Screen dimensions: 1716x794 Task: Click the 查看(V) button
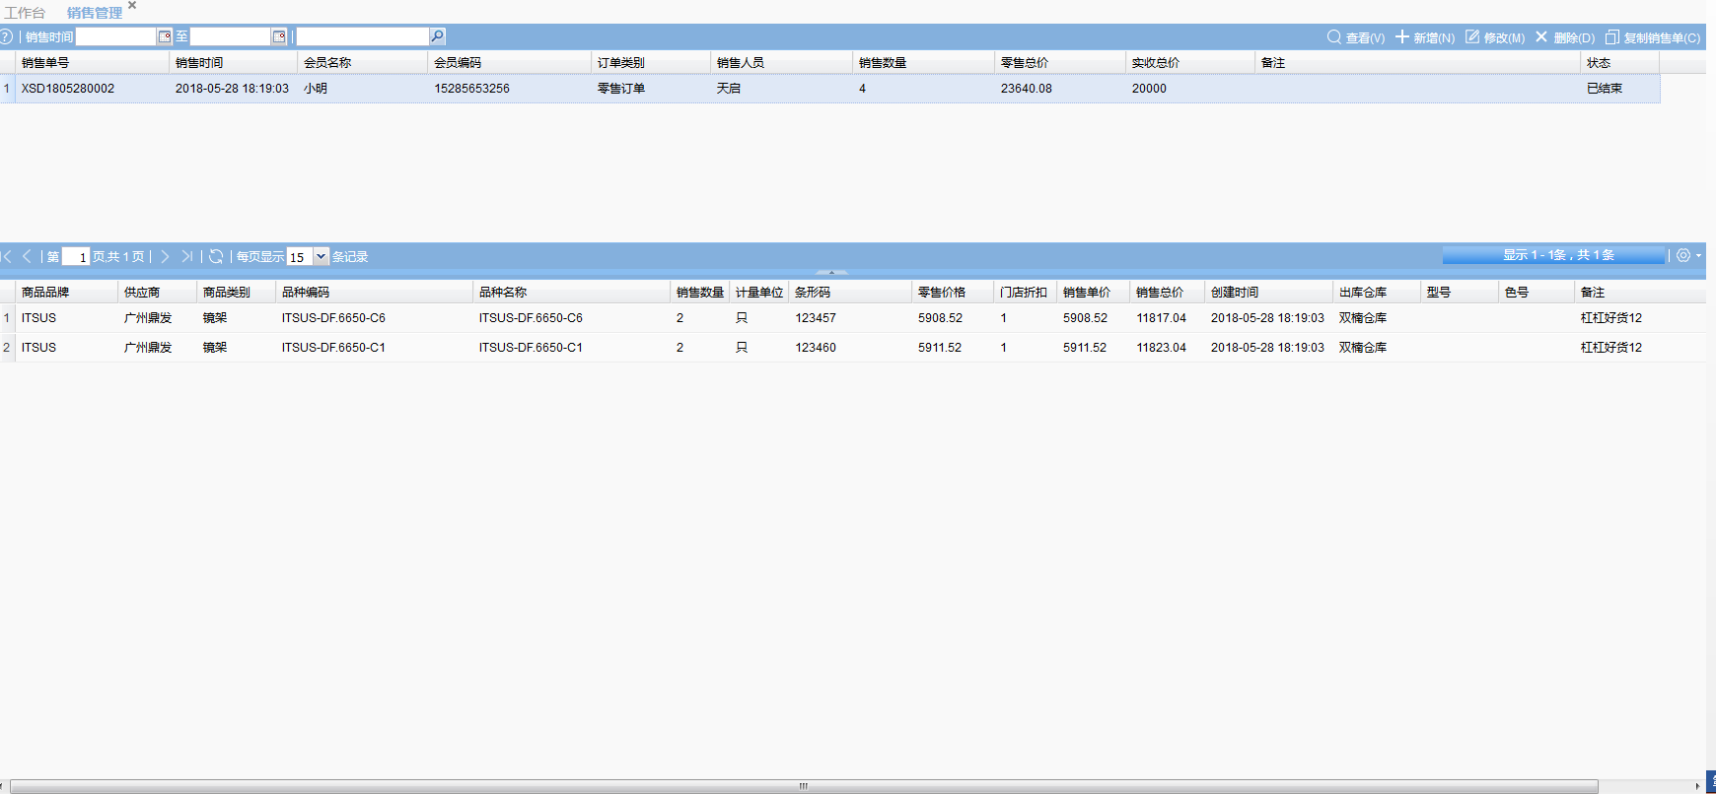tap(1356, 37)
